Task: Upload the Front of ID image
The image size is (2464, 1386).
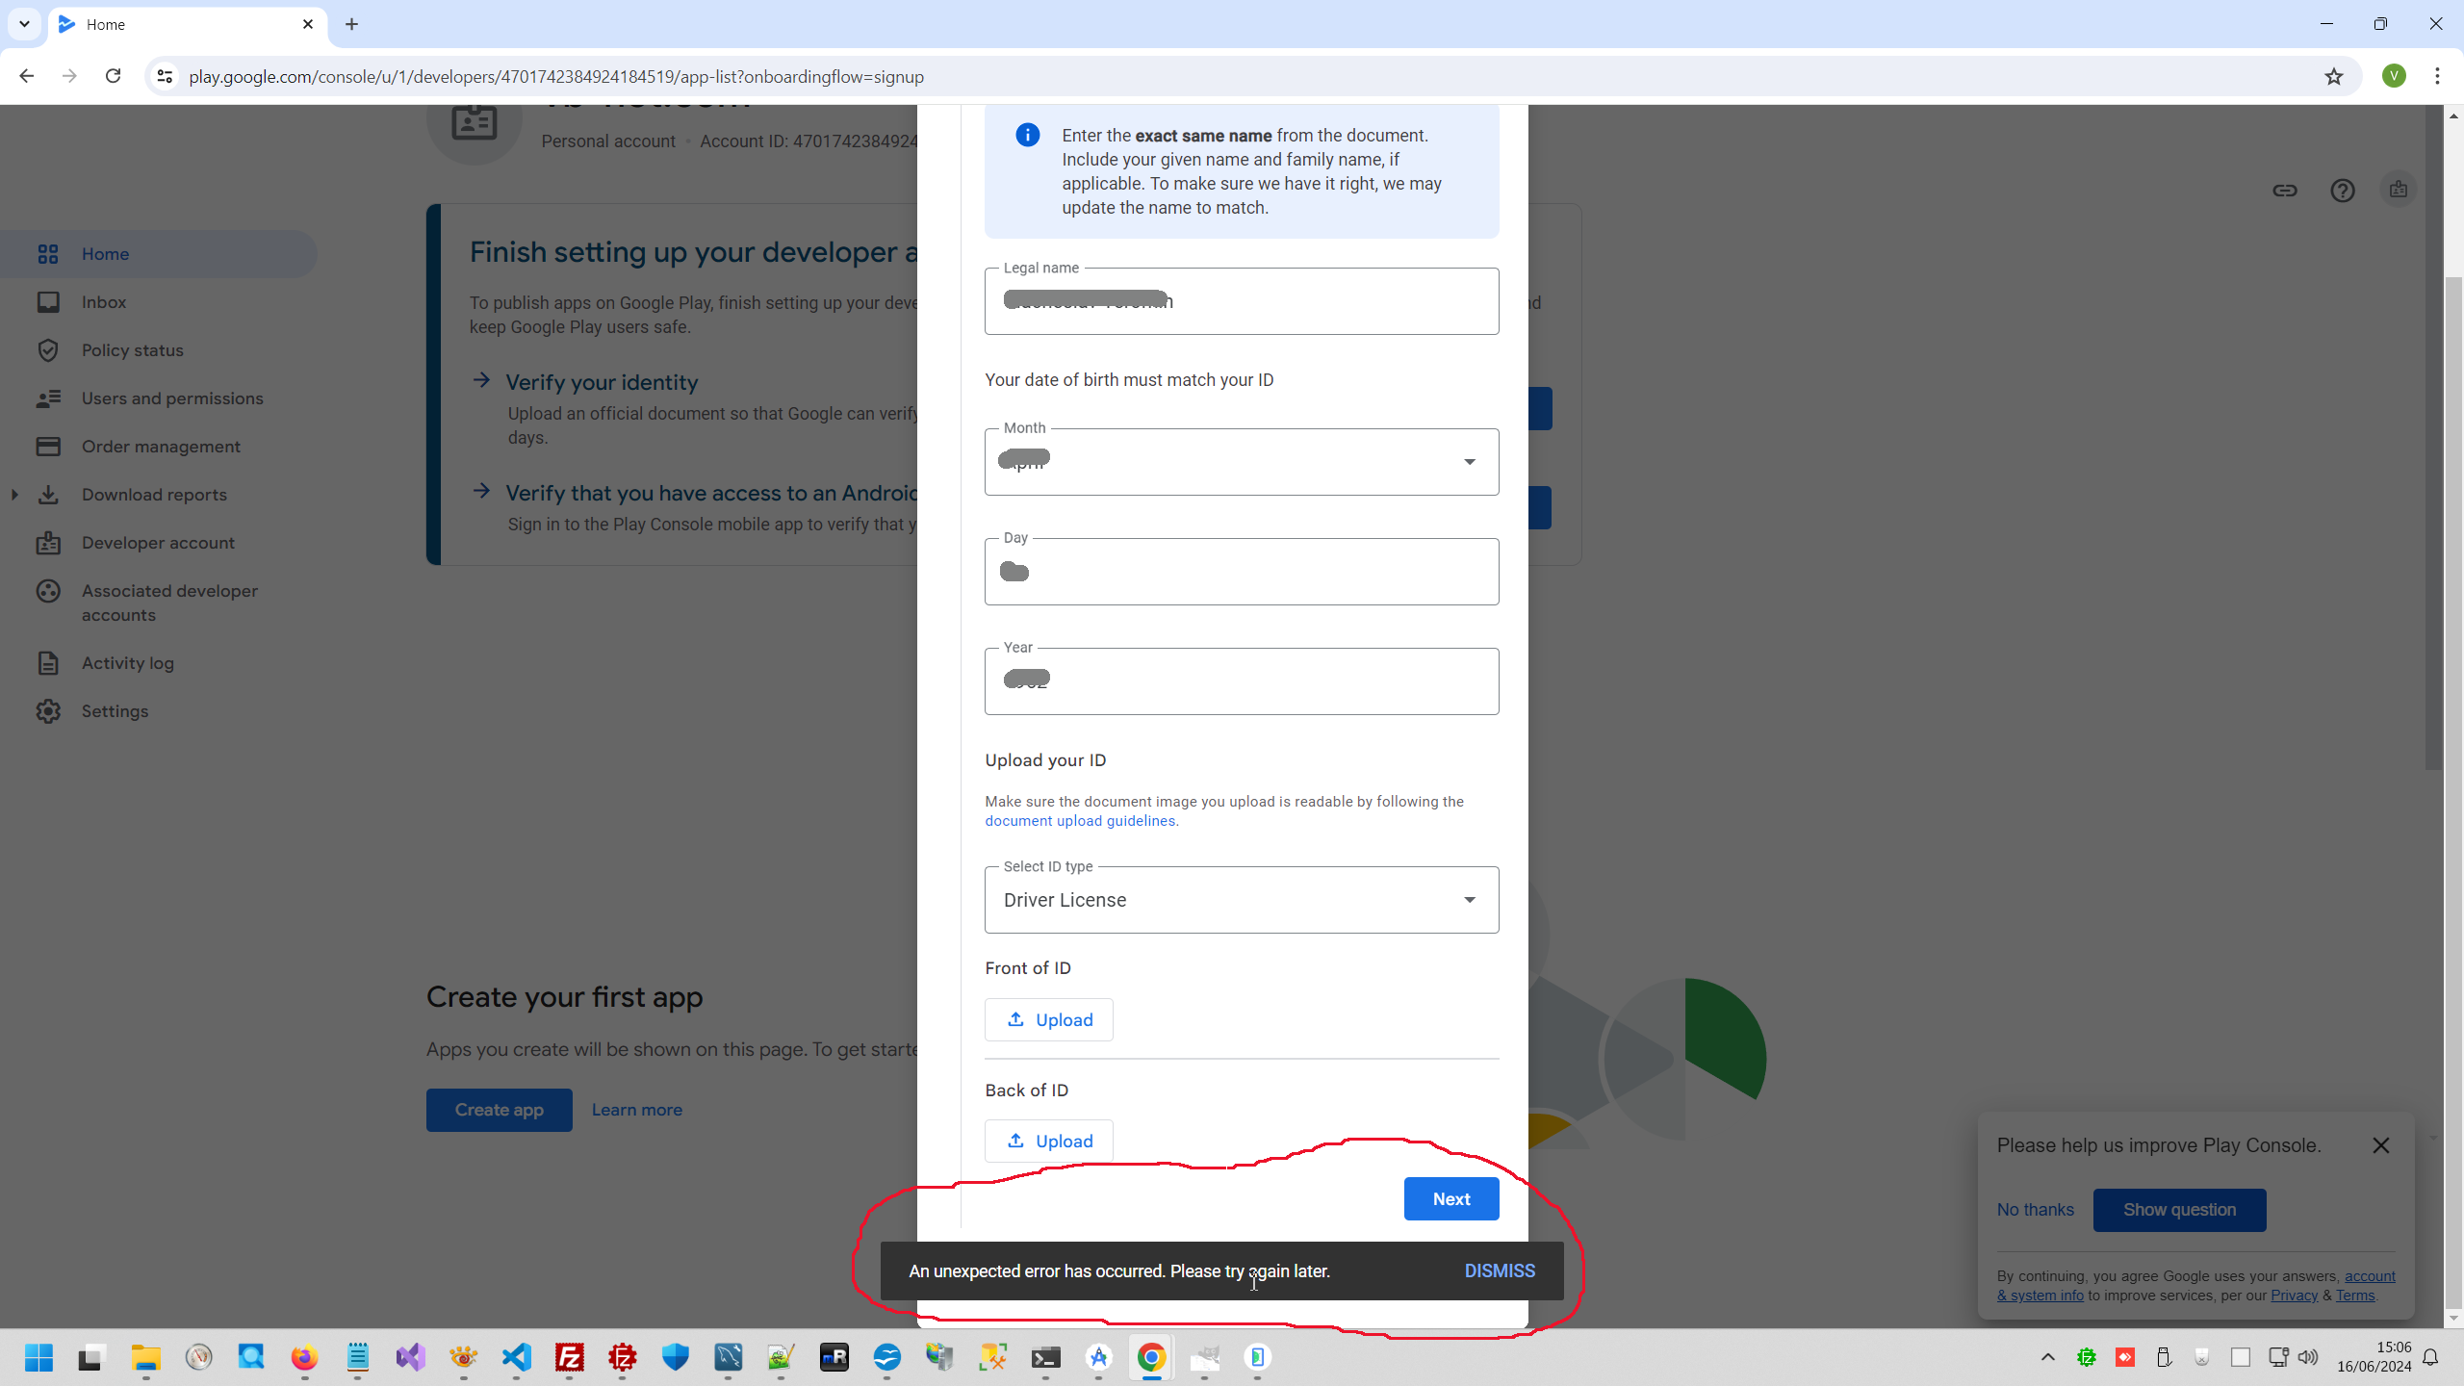Action: tap(1048, 1020)
